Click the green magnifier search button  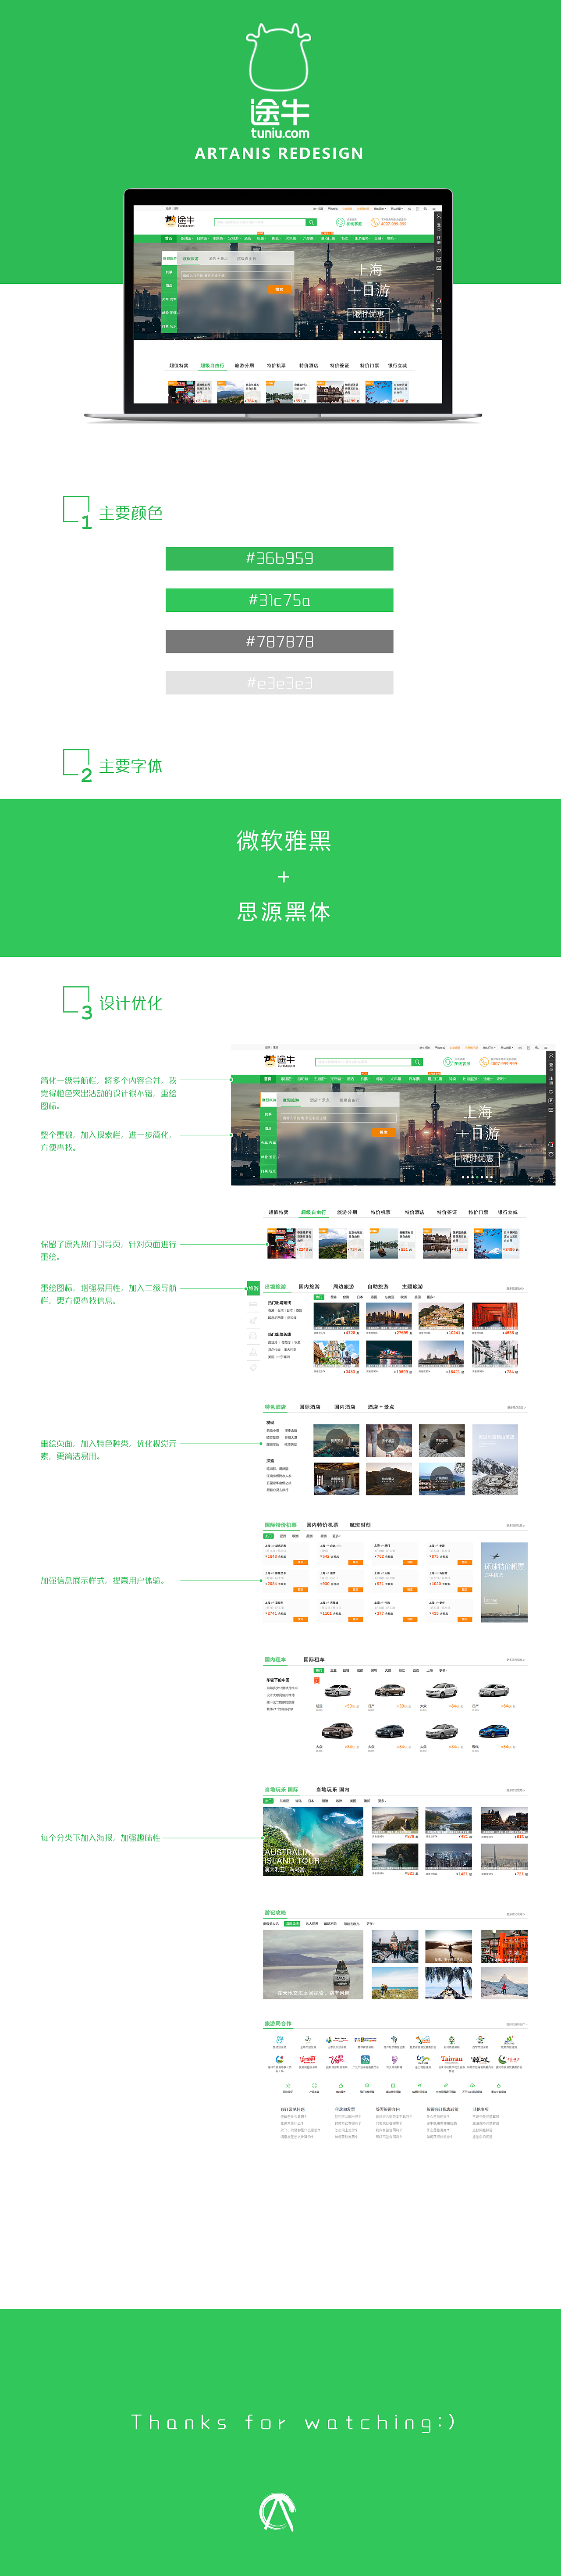pos(417,1062)
